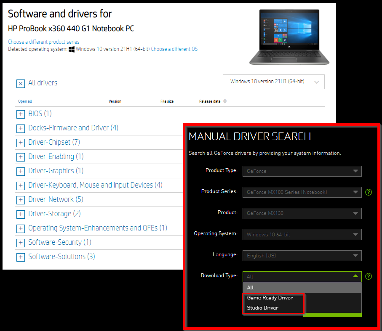Expand Software-Solutions section
The width and height of the screenshot is (382, 331).
(x=21, y=257)
